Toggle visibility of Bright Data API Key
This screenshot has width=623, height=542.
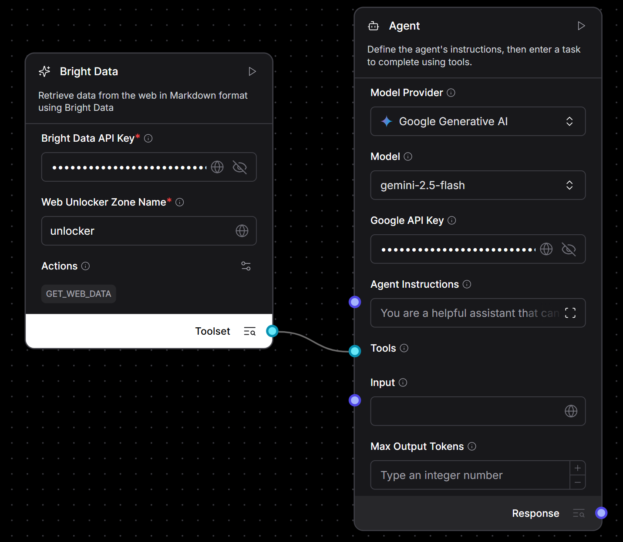239,167
